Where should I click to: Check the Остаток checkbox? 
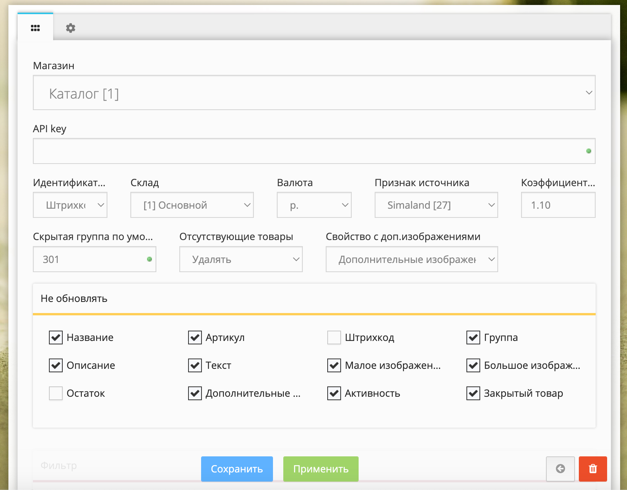pos(56,393)
